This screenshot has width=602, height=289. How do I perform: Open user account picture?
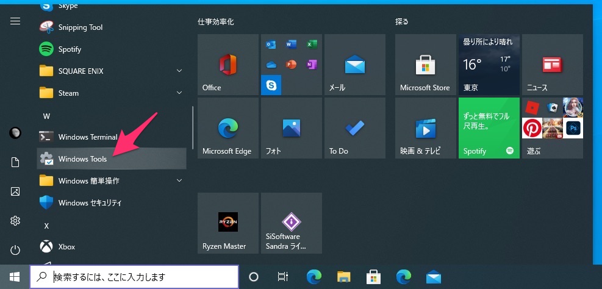(x=15, y=133)
